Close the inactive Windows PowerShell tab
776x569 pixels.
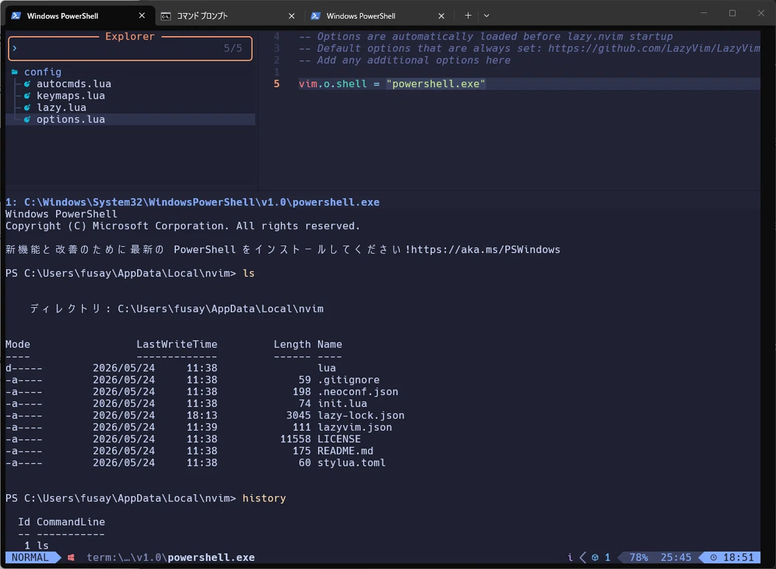point(442,16)
